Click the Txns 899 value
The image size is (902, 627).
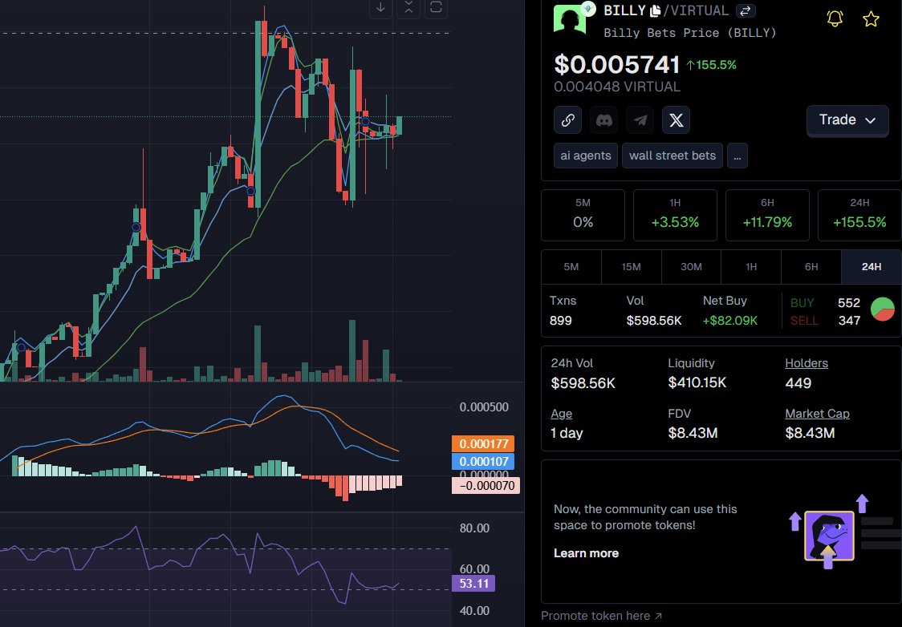561,321
